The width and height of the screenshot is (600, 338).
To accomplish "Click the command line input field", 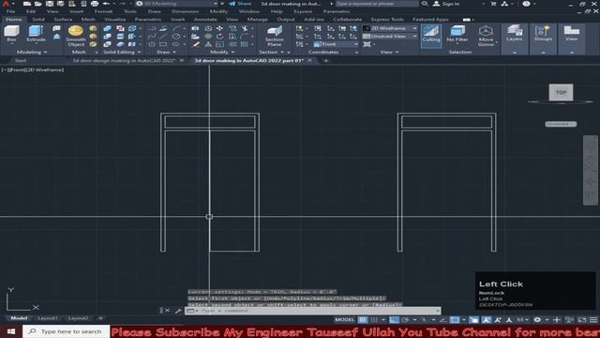I will point(313,311).
